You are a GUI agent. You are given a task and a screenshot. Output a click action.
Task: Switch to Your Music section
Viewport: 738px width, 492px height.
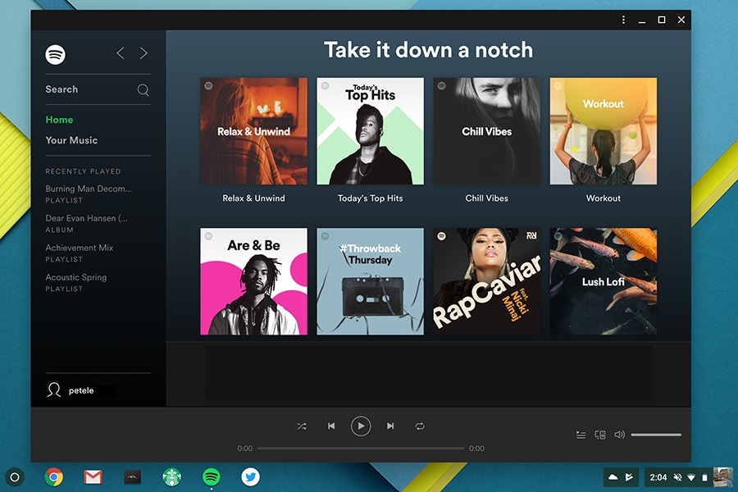[x=72, y=140]
